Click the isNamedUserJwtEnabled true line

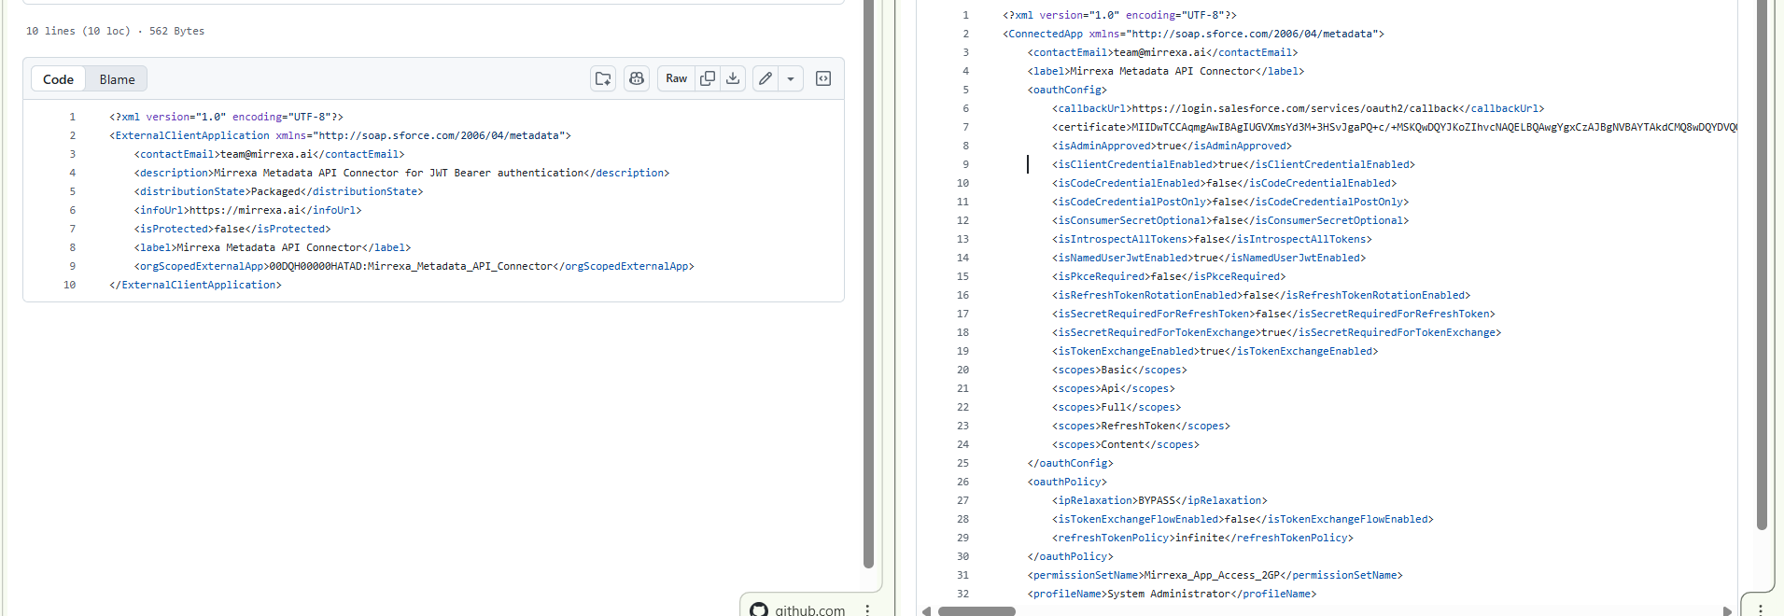coord(1209,258)
